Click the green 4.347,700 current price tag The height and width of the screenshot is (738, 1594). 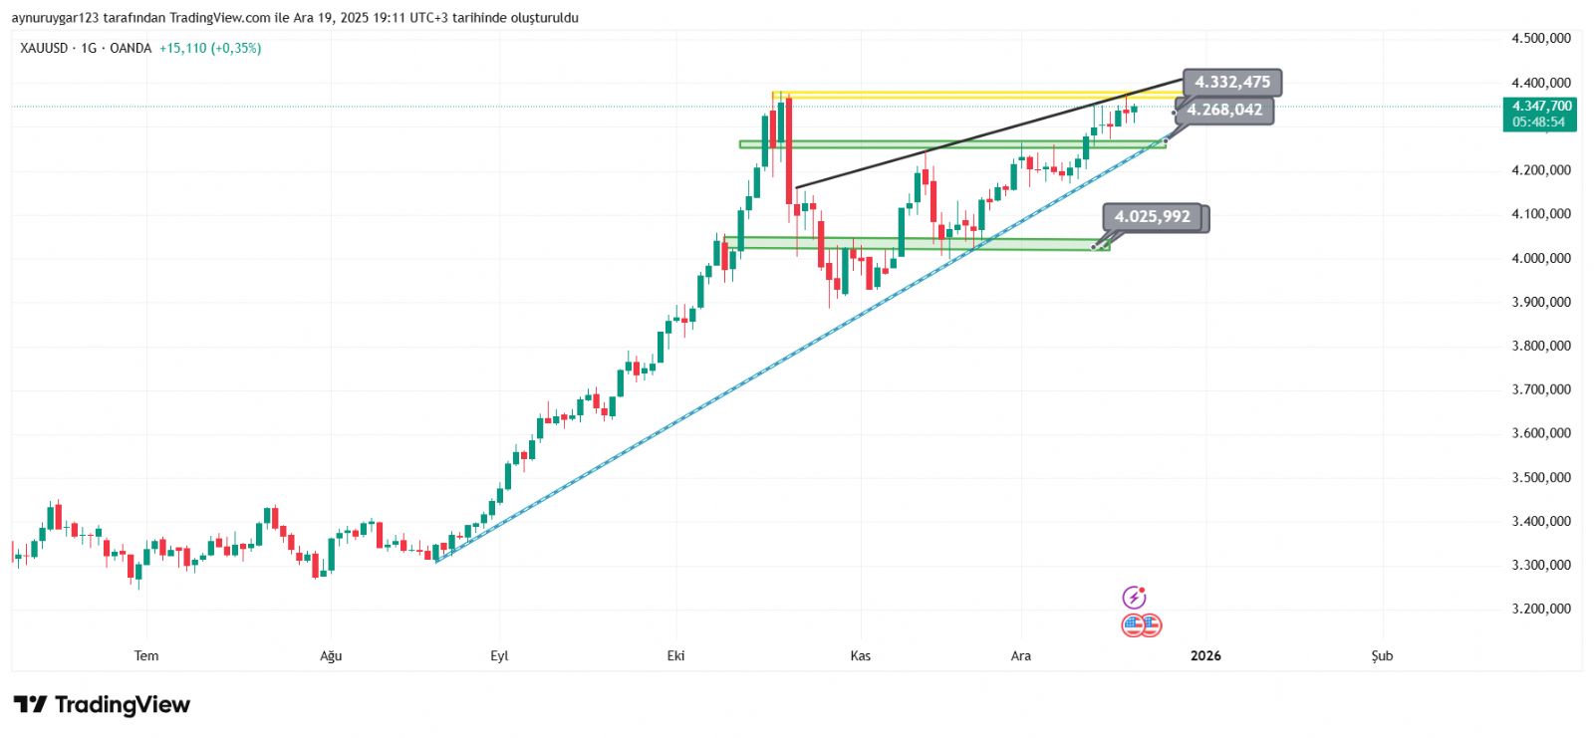pos(1540,114)
